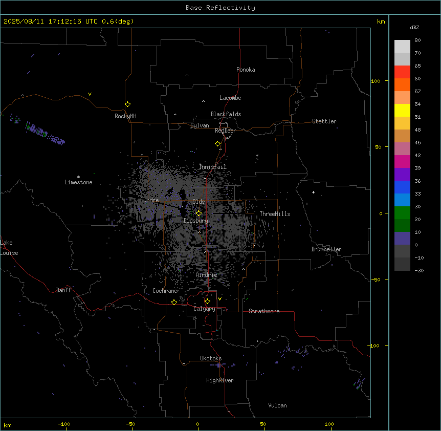Click the Olds label
441x431 pixels.
(x=199, y=202)
